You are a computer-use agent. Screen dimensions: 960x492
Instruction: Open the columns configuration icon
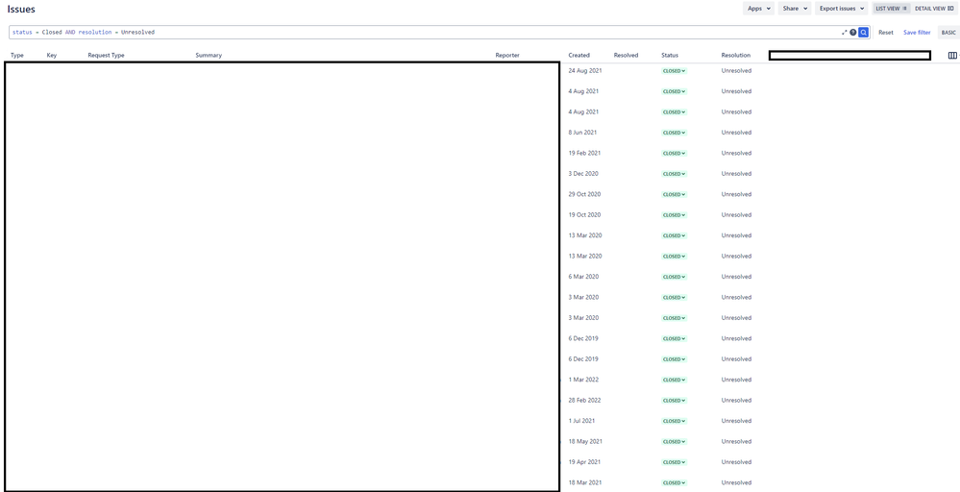click(952, 55)
